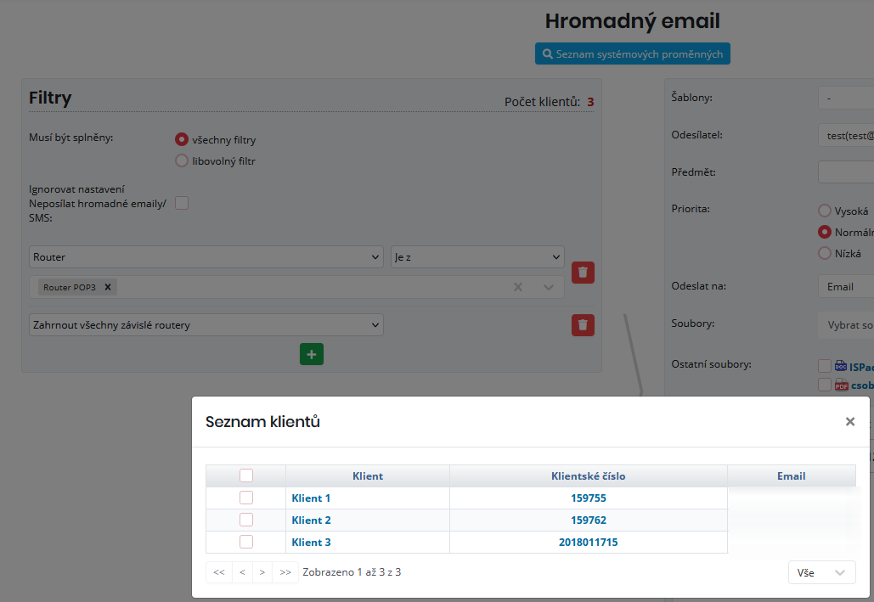Tick the csob file checkbox
The image size is (874, 602).
click(x=825, y=385)
